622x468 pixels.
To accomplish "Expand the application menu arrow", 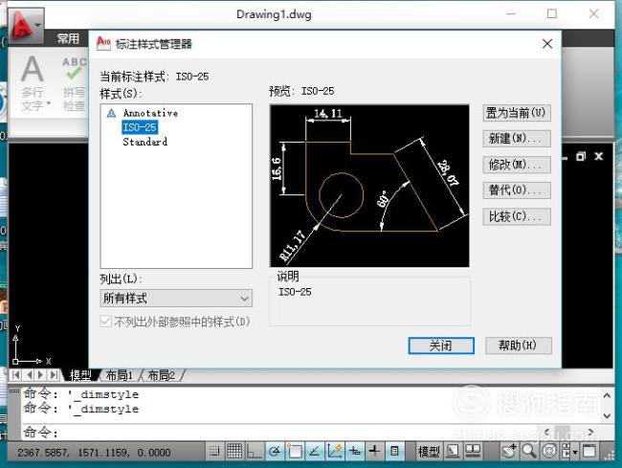I will coord(37,25).
